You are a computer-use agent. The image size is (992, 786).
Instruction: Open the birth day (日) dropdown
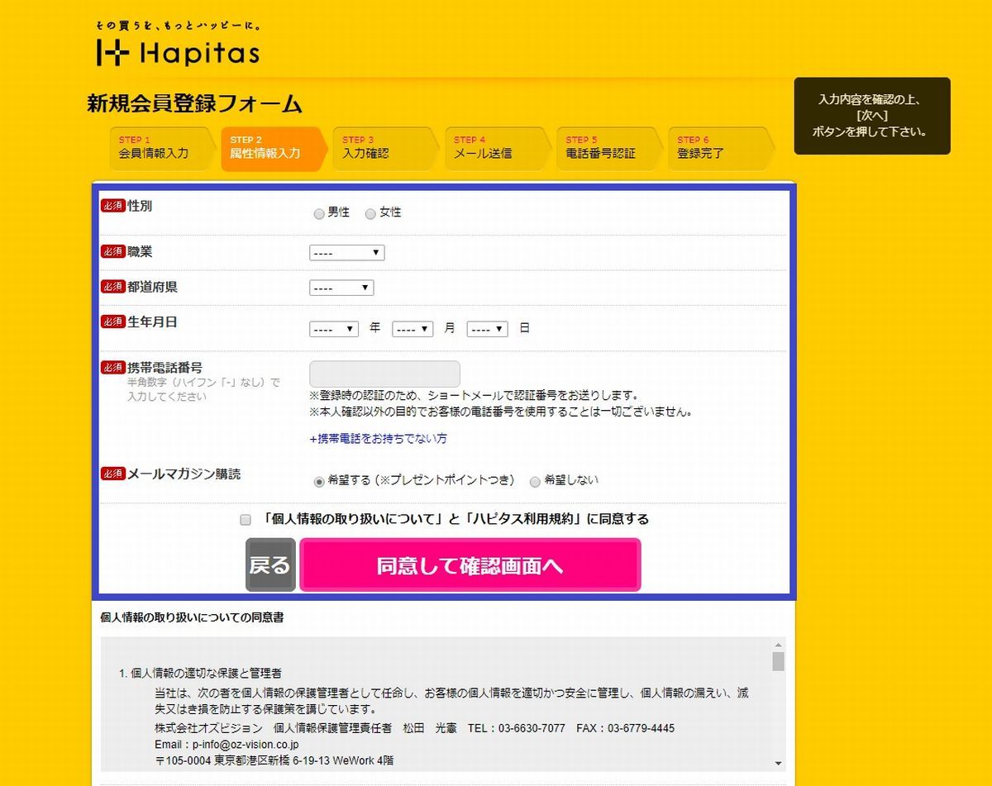coord(487,329)
